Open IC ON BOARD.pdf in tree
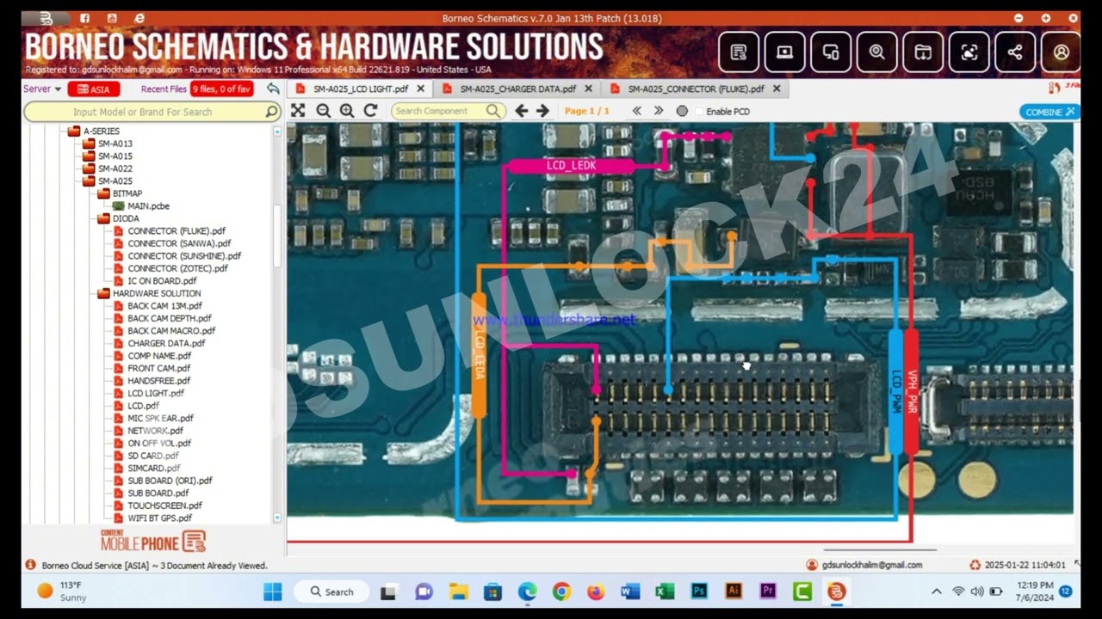 click(x=162, y=281)
